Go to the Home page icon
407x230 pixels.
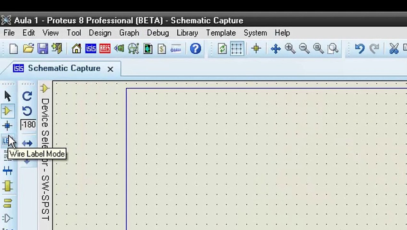tap(76, 49)
